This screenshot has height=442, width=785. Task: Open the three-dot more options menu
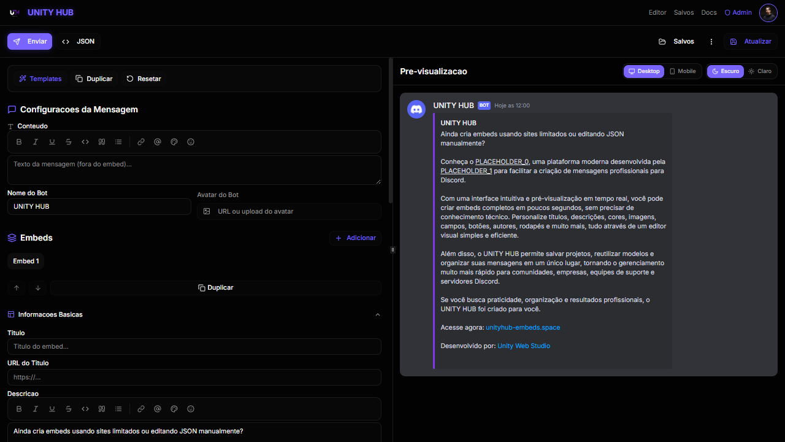pos(711,42)
